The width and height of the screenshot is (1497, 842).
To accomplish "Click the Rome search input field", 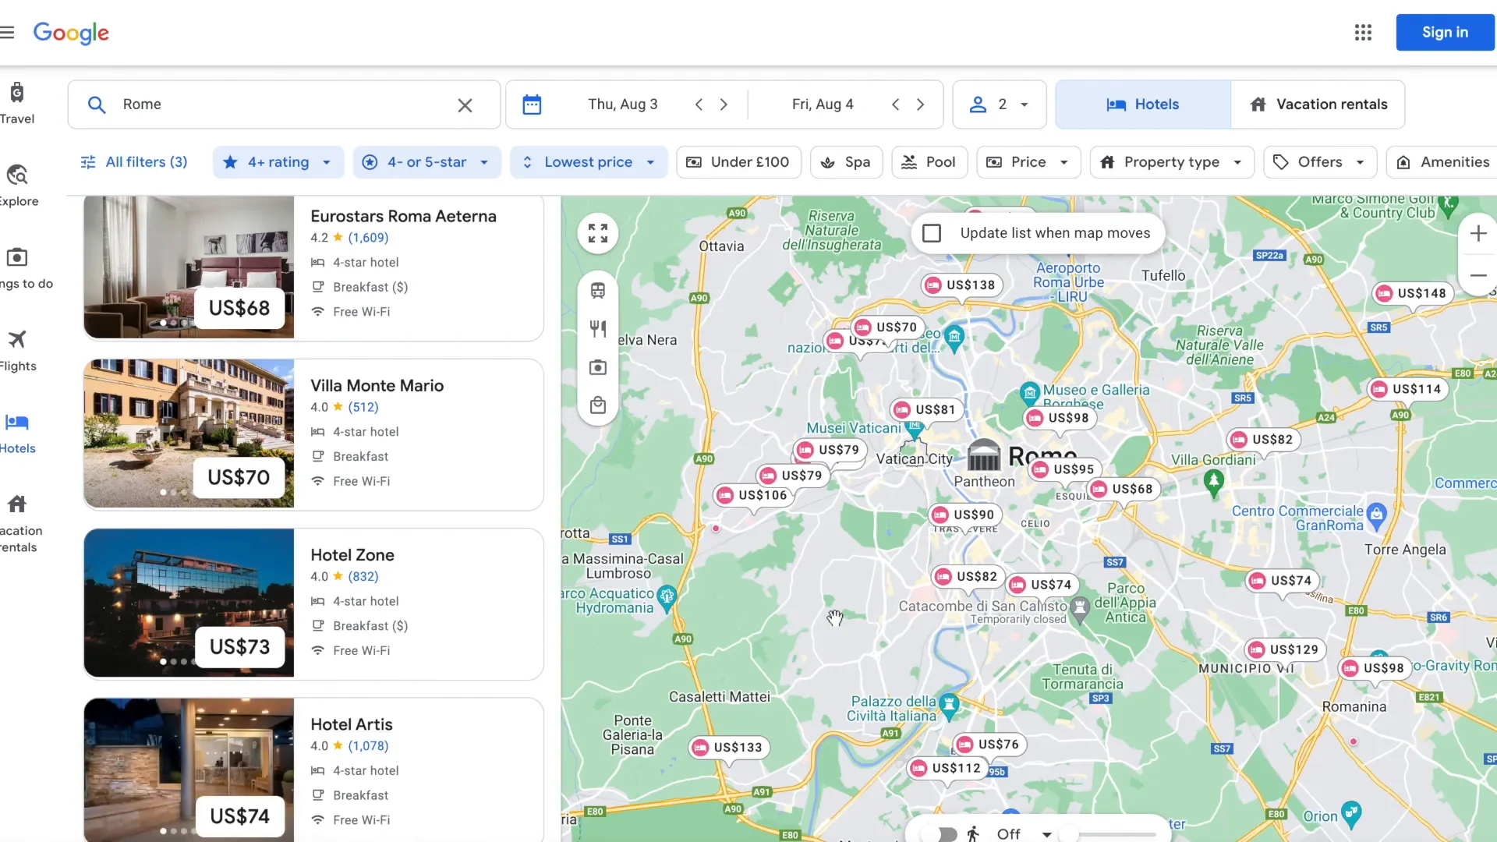I will click(x=283, y=104).
